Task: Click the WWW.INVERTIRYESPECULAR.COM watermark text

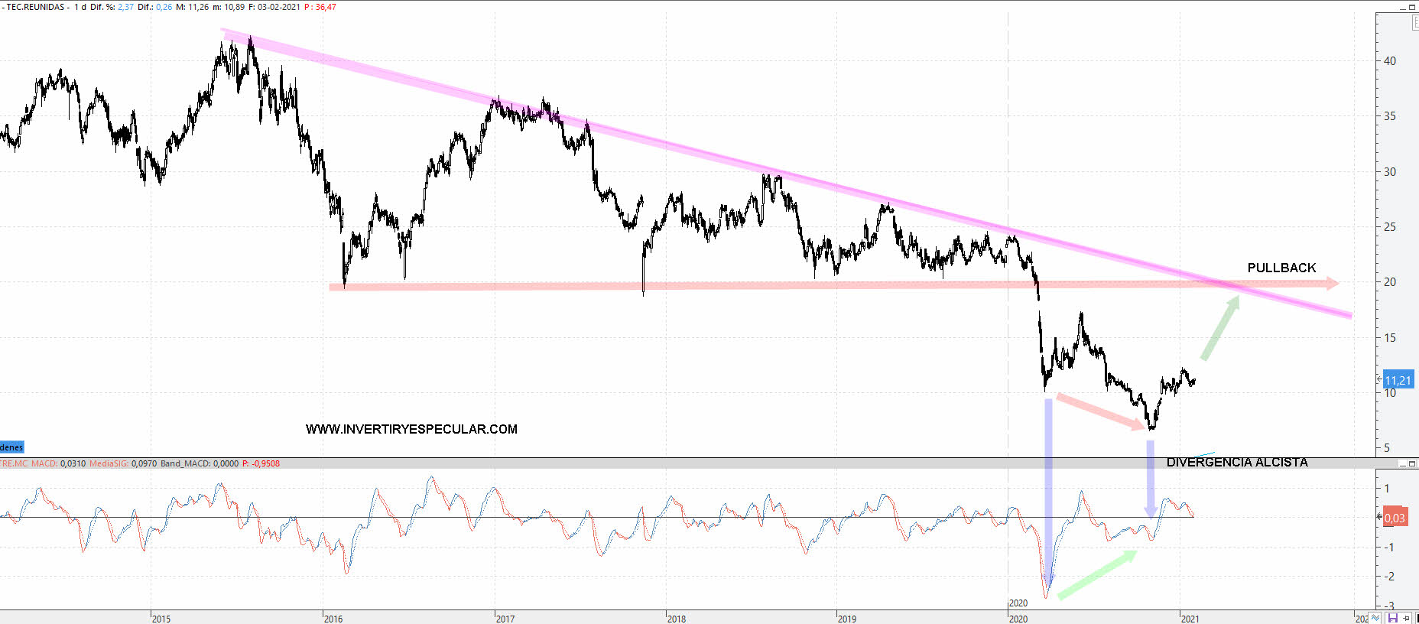Action: pos(411,429)
